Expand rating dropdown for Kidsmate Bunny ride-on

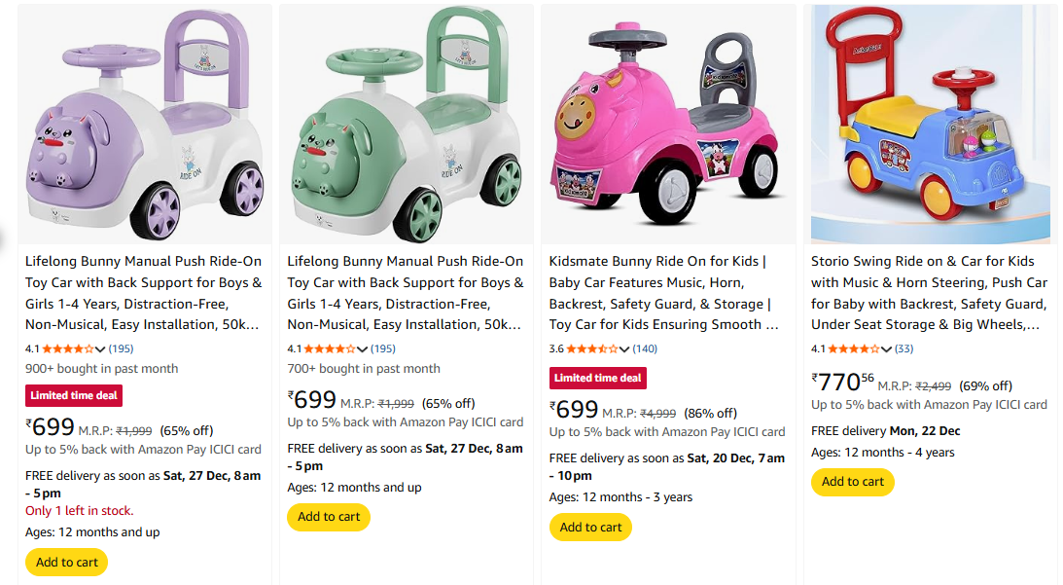[x=625, y=348]
